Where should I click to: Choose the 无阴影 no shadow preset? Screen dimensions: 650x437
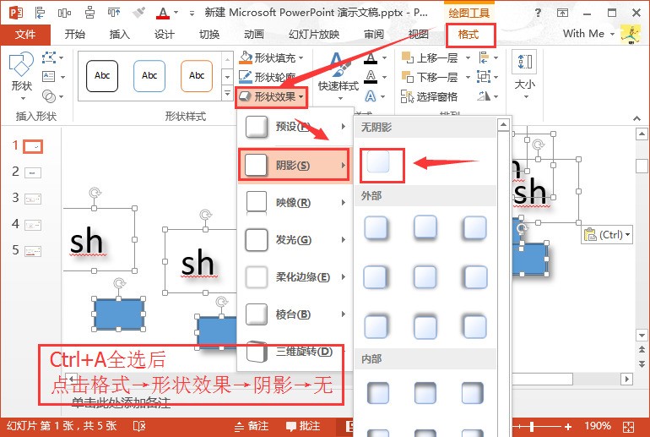pos(378,161)
